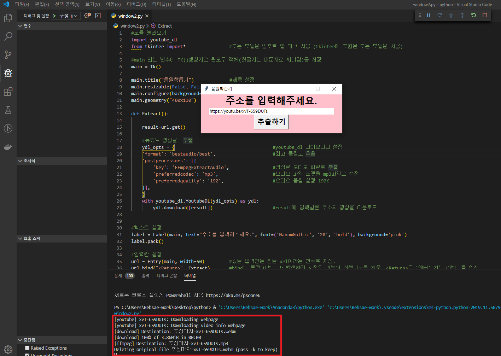Open the debug configuration dropdown
Image resolution: width=501 pixels, height=356 pixels.
[x=69, y=16]
